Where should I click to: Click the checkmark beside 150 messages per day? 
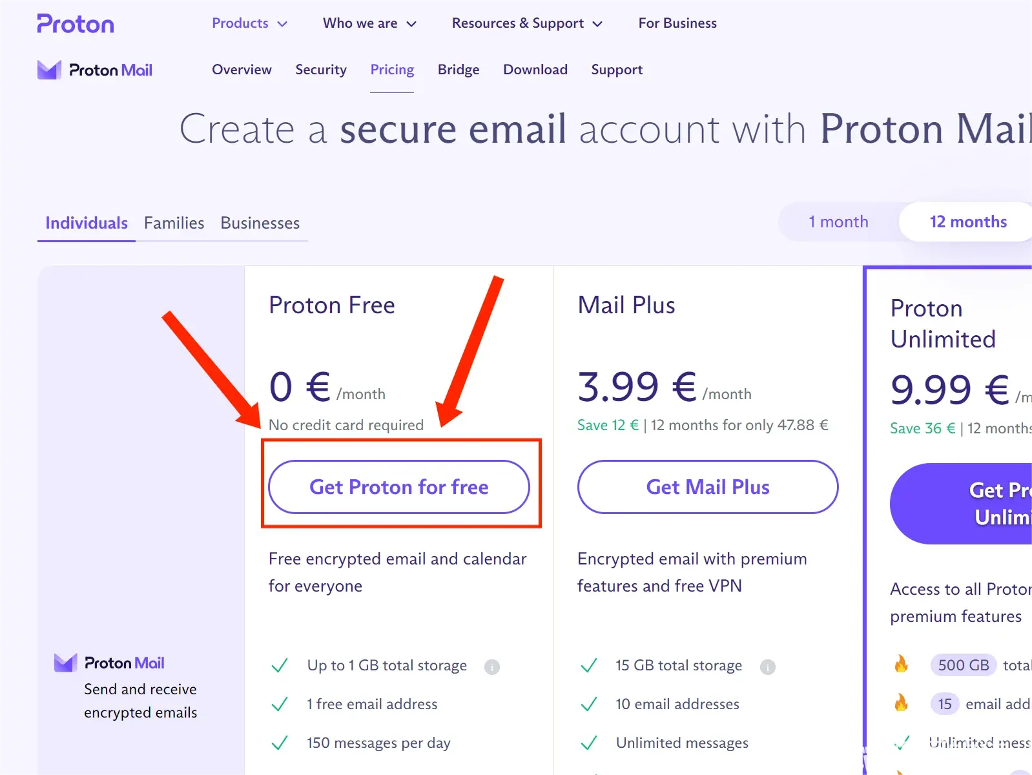280,743
